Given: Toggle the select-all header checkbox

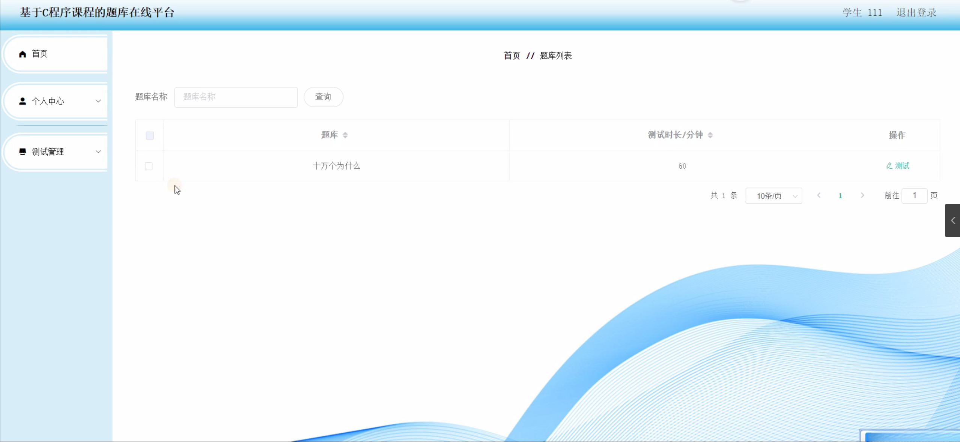Looking at the screenshot, I should pos(150,135).
